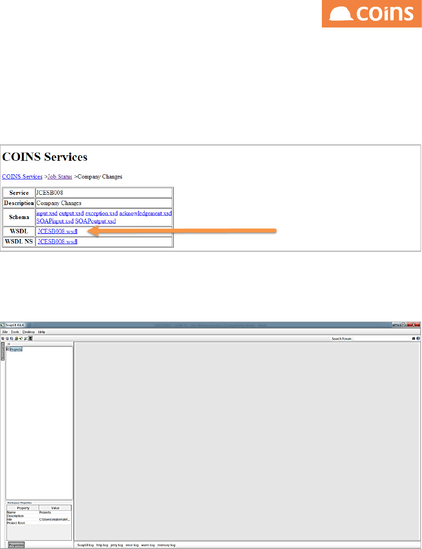This screenshot has width=422, height=549.
Task: Select the File property row
Action: click(x=39, y=519)
